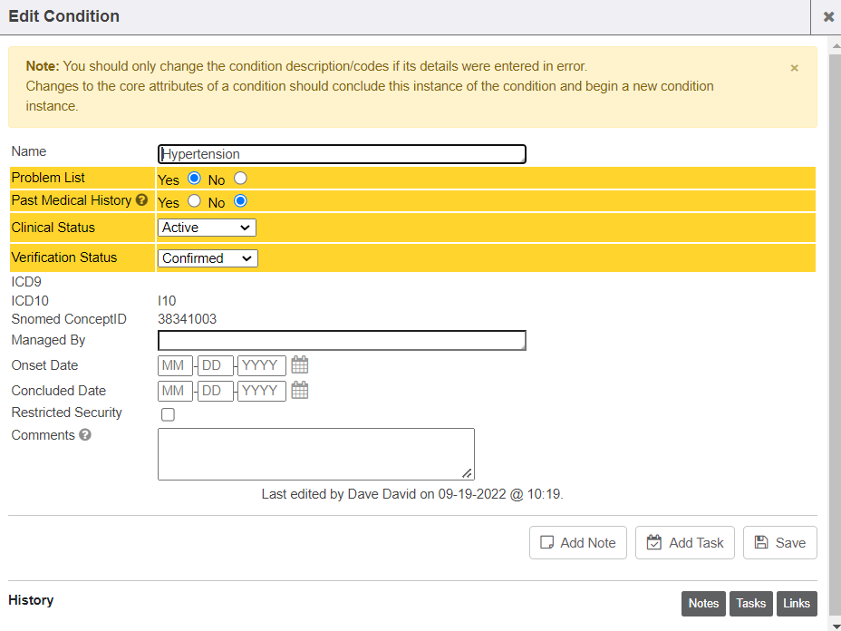The width and height of the screenshot is (841, 631).
Task: Click the Past Medical History help icon
Action: point(141,200)
